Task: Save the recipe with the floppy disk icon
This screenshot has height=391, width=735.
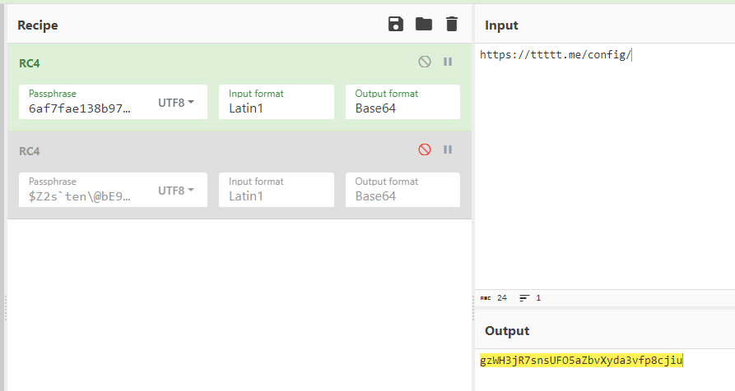Action: coord(396,24)
